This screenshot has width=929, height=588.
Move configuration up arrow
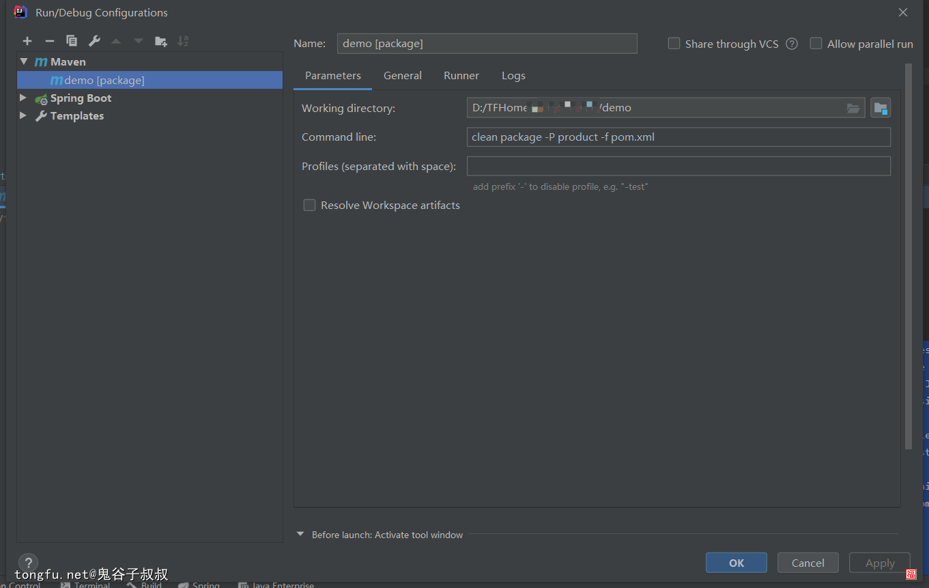(x=116, y=41)
